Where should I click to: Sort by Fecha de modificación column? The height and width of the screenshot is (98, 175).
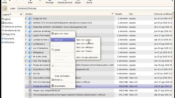(x=163, y=14)
